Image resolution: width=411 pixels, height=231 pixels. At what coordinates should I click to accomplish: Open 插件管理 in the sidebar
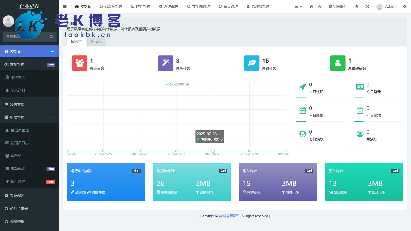pyautogui.click(x=18, y=181)
